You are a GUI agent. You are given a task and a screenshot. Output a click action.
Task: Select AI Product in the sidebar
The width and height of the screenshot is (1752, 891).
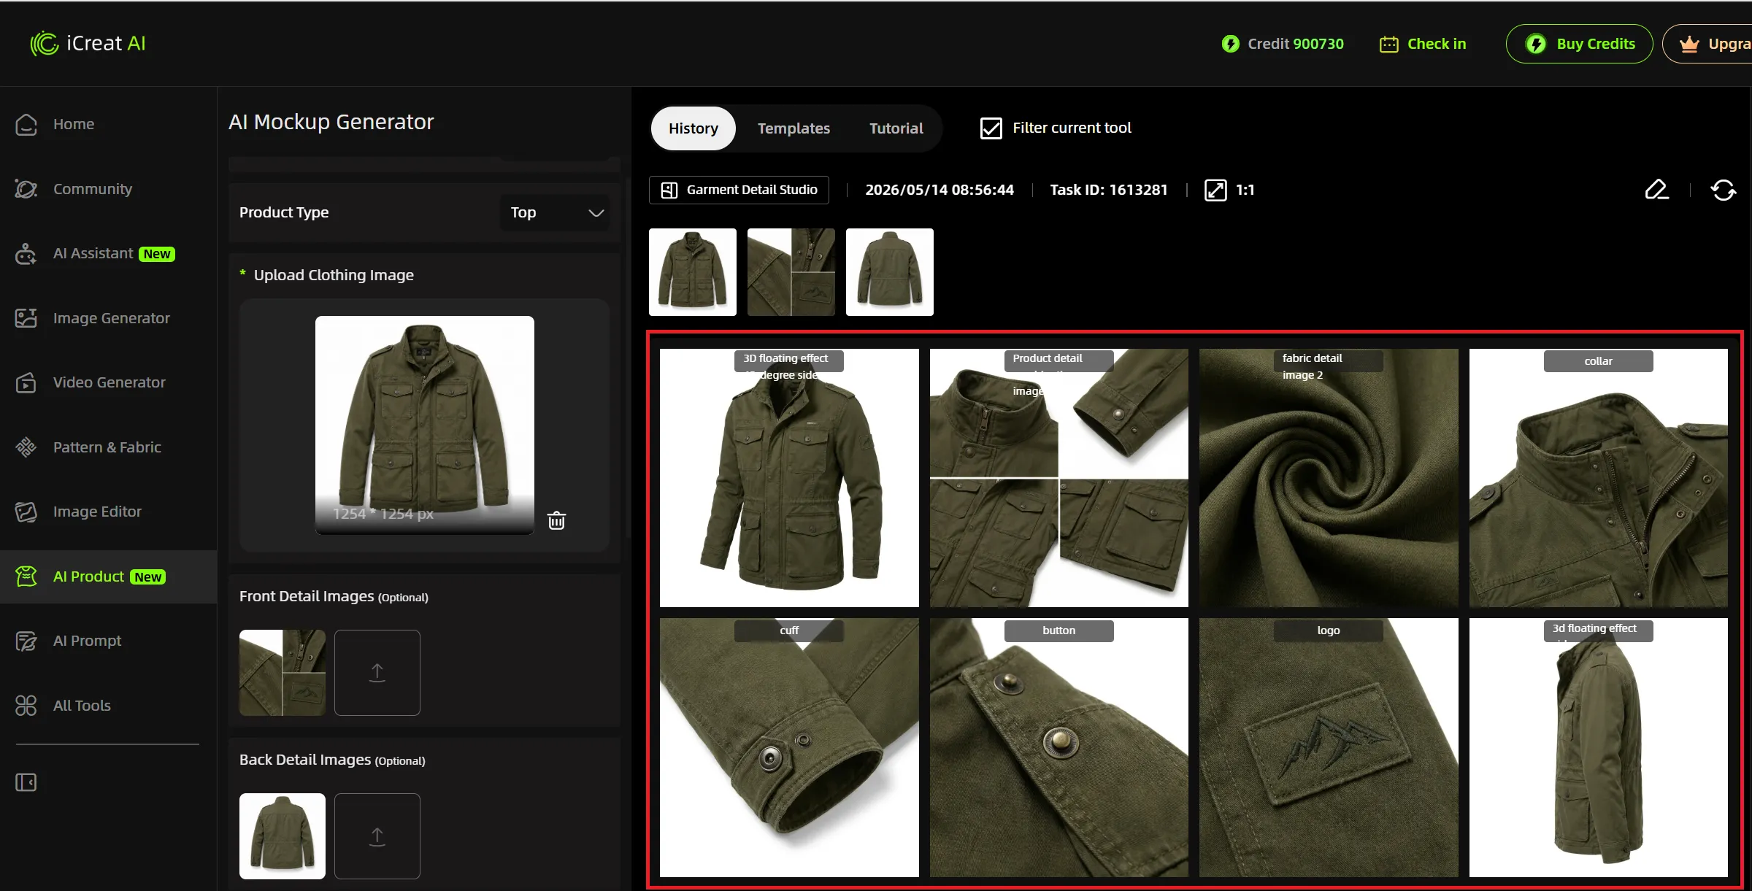[108, 576]
